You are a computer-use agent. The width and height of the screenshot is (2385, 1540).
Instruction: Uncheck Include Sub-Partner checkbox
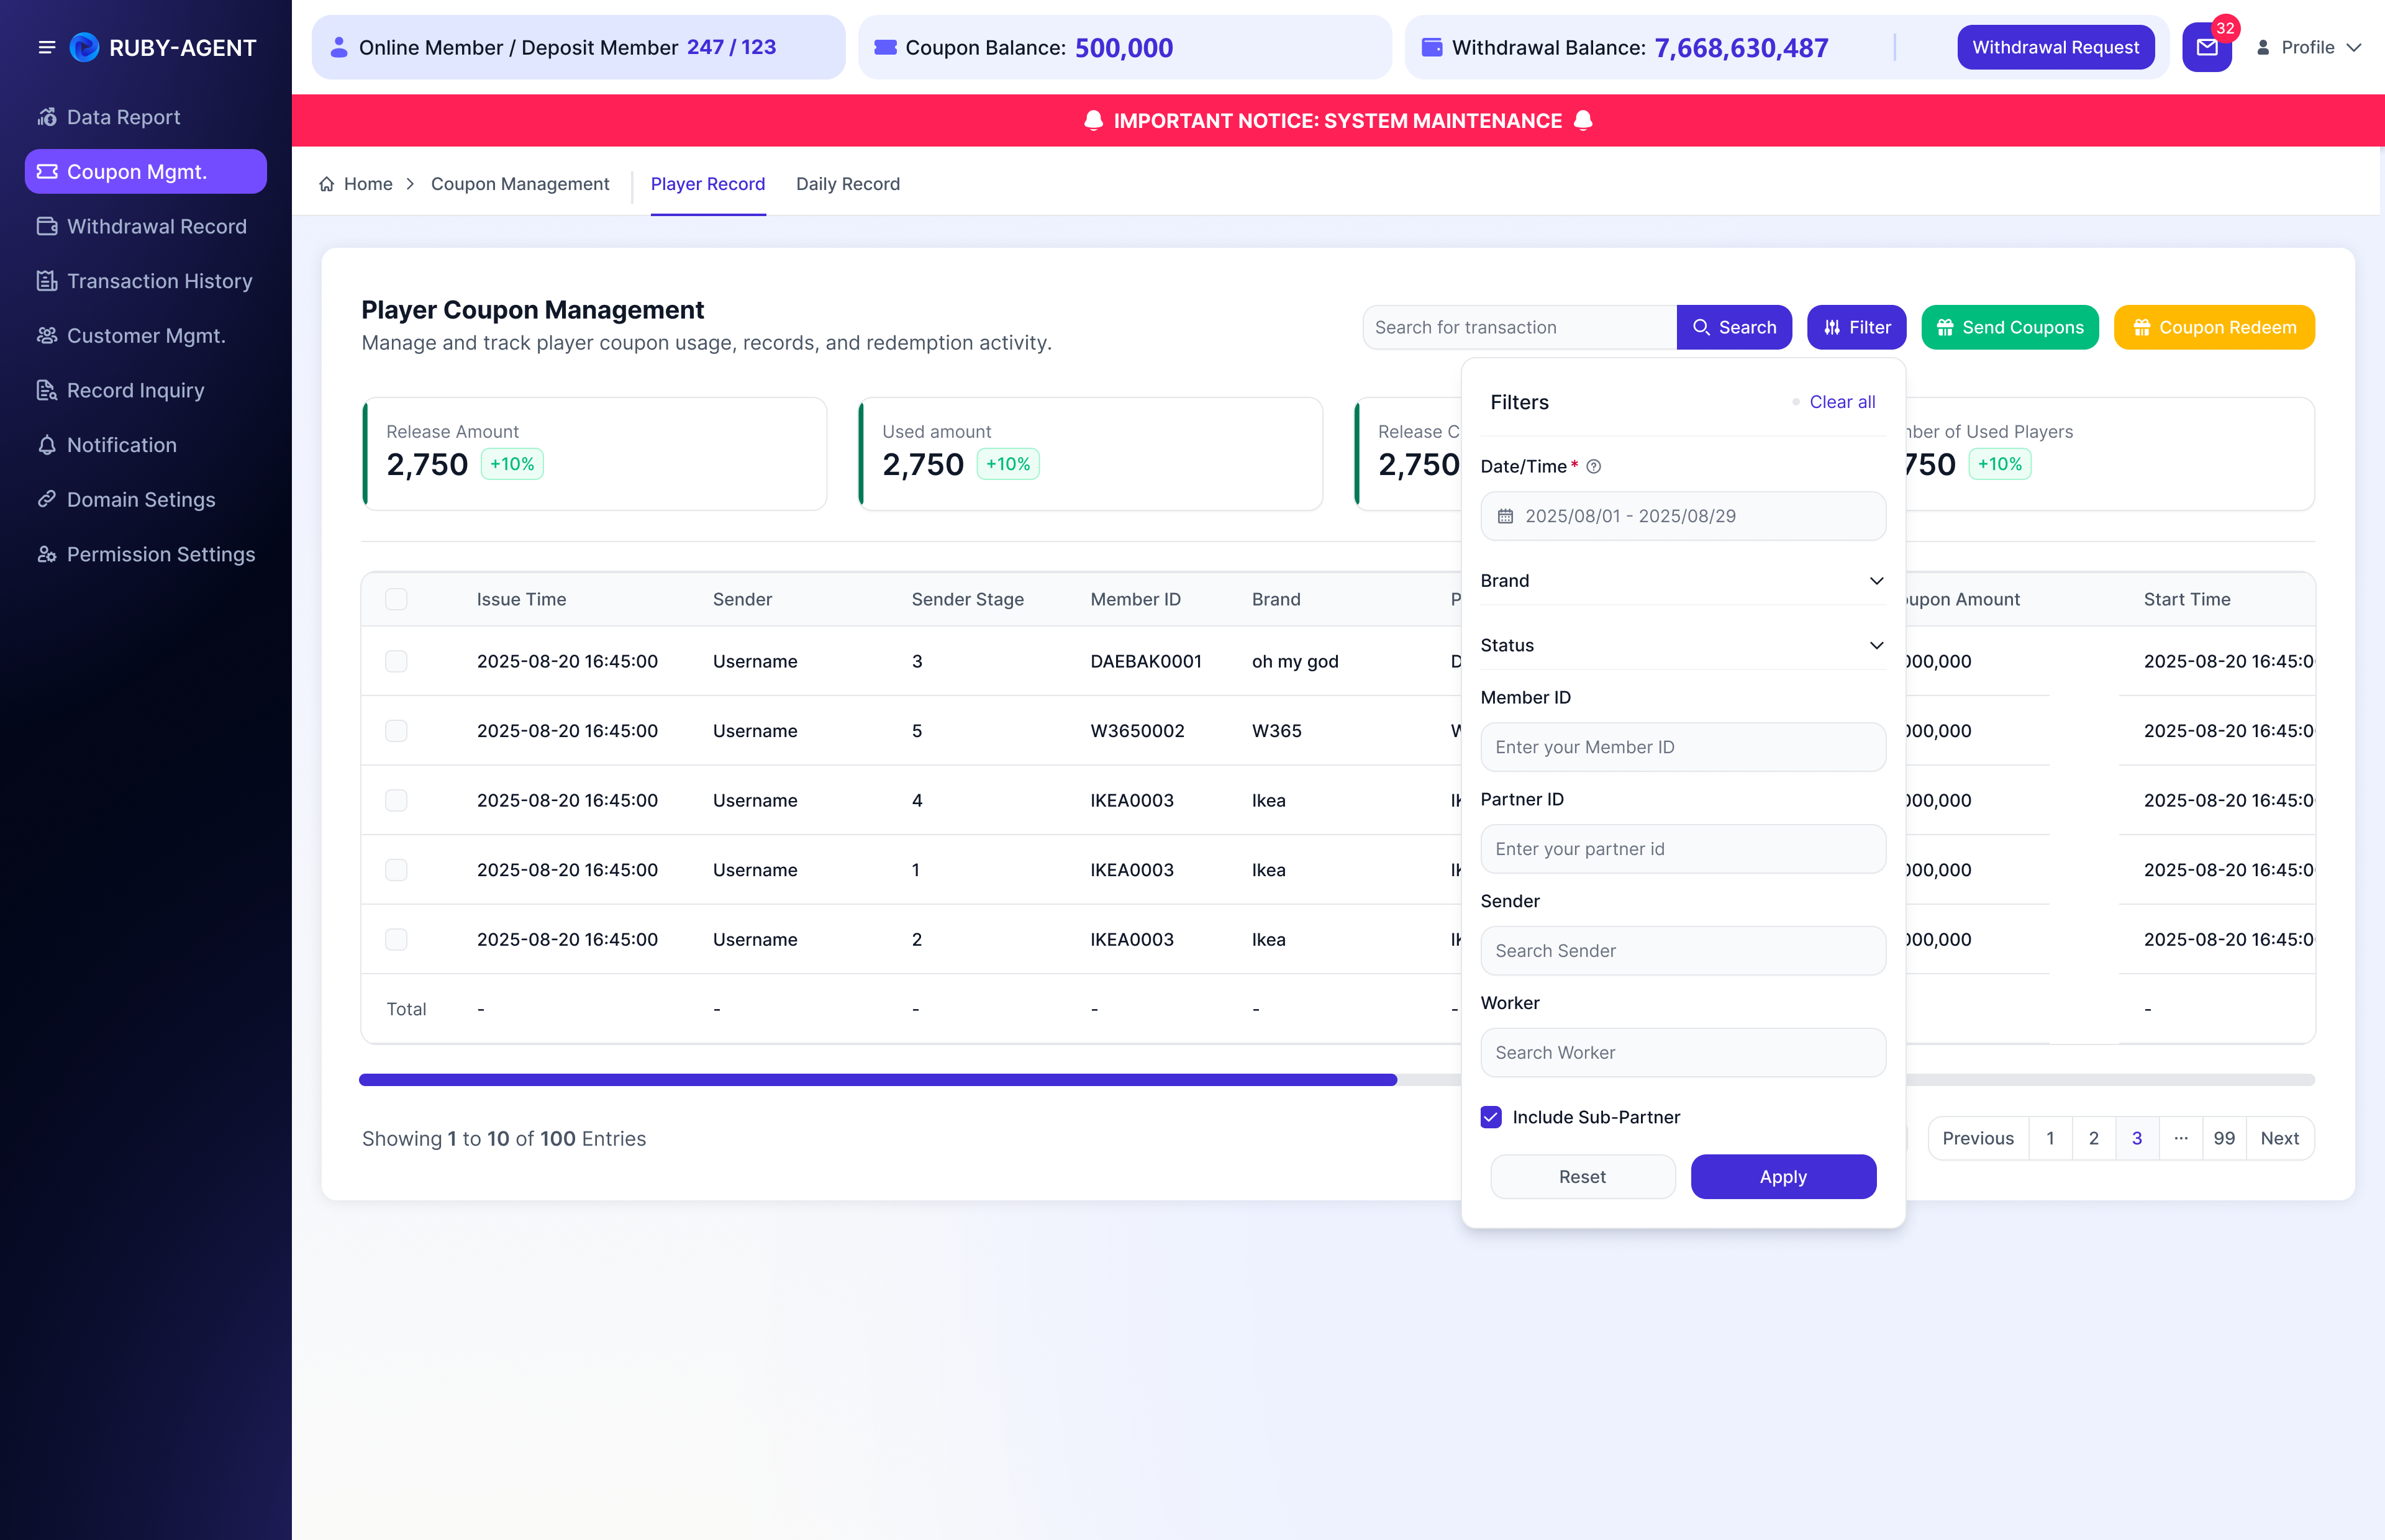click(x=1491, y=1117)
